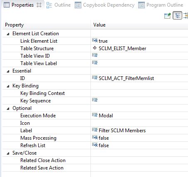This screenshot has height=177, width=188.
Task: Click the SCLM_ACT_FilterMemlist value
Action: [126, 78]
